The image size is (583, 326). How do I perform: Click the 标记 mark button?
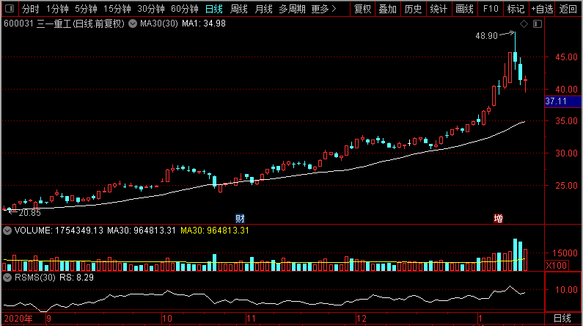tap(516, 9)
